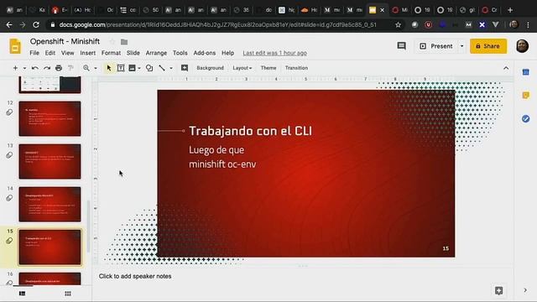This screenshot has width=537, height=302.
Task: Redo the last action
Action: pos(47,68)
